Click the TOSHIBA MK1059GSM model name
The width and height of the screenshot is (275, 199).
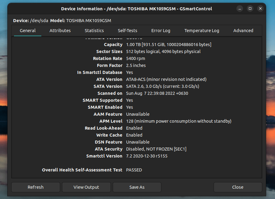pos(89,21)
